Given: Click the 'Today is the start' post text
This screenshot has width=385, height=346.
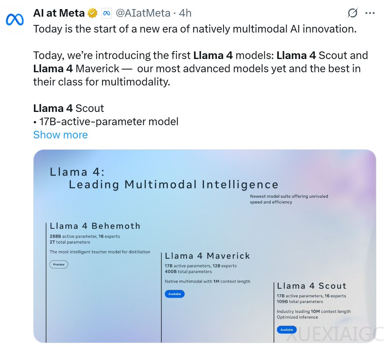Looking at the screenshot, I should [x=195, y=29].
